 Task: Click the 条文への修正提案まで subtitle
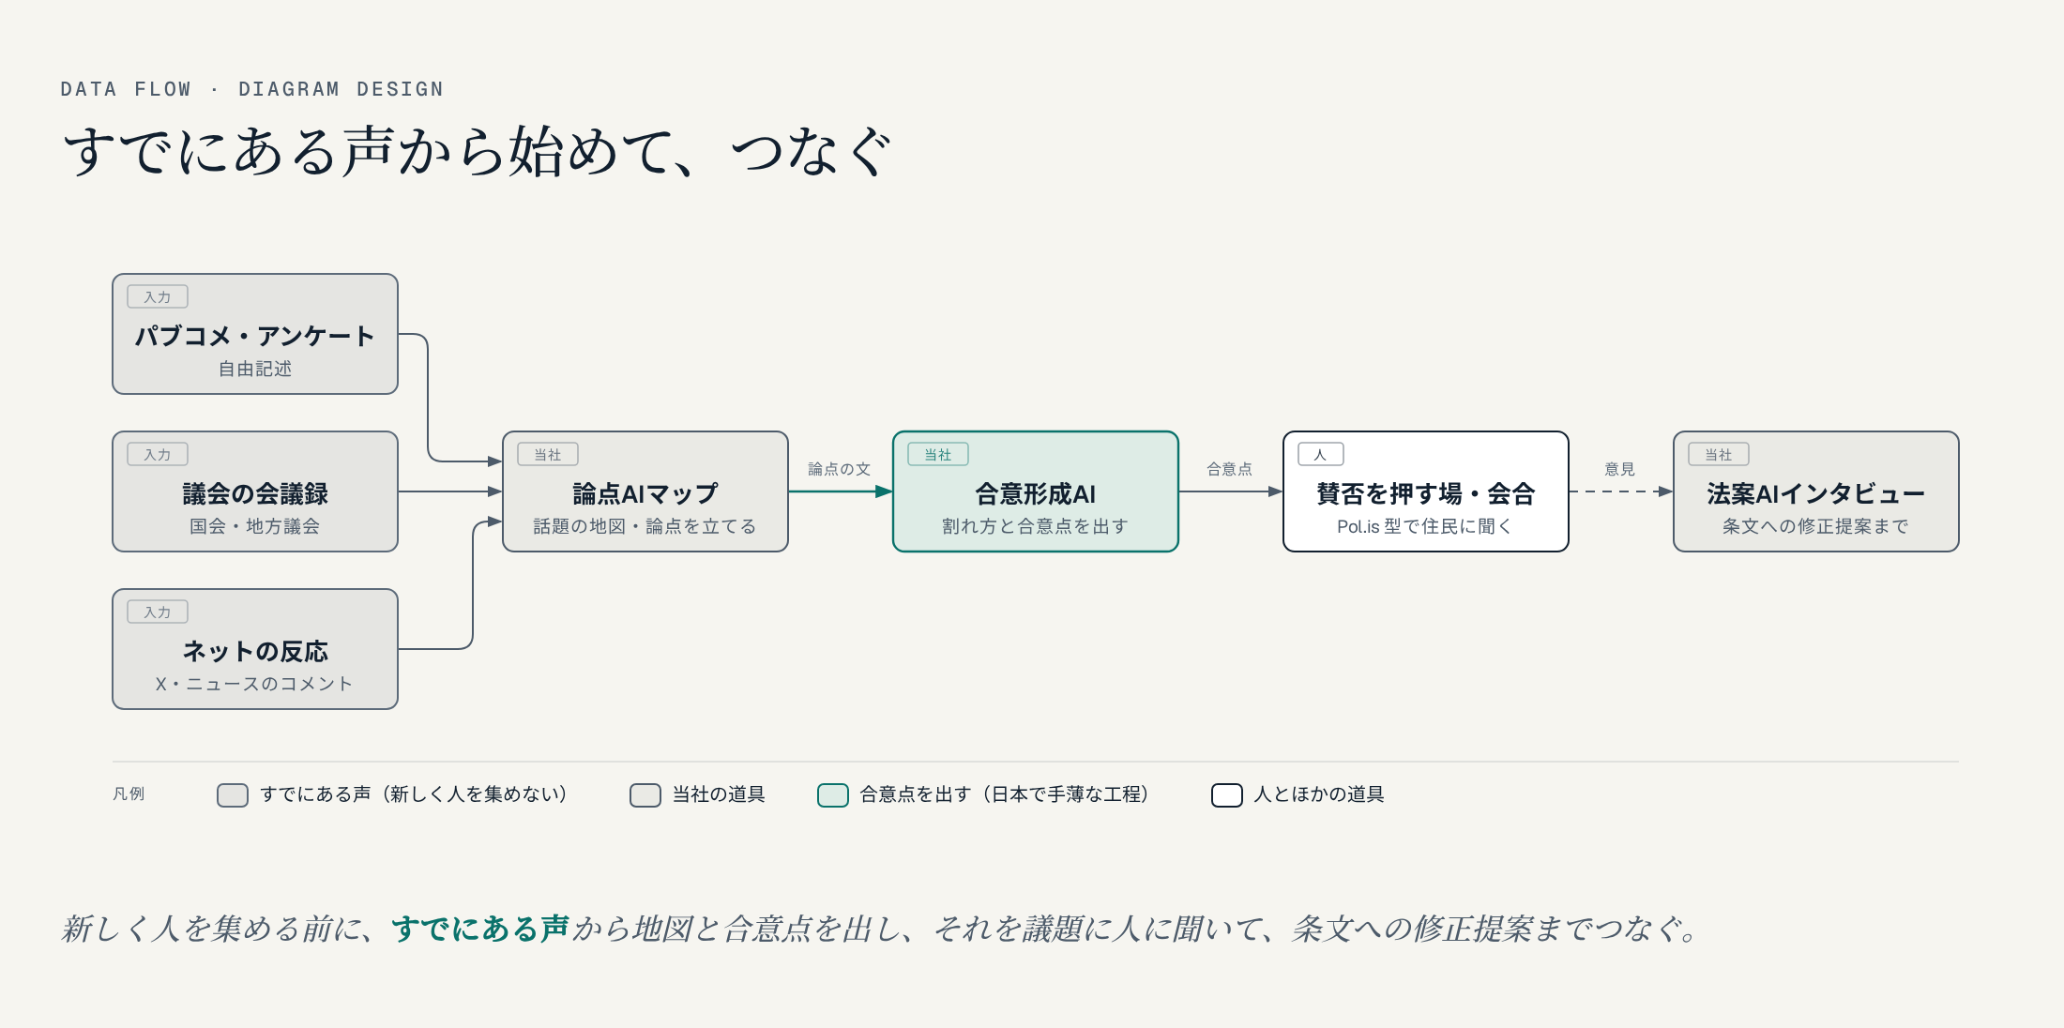(1816, 526)
